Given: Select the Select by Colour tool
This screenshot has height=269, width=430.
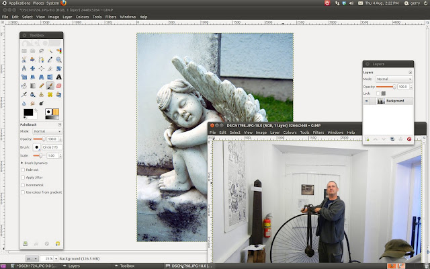Looking at the screenshot, I should click(x=58, y=51).
